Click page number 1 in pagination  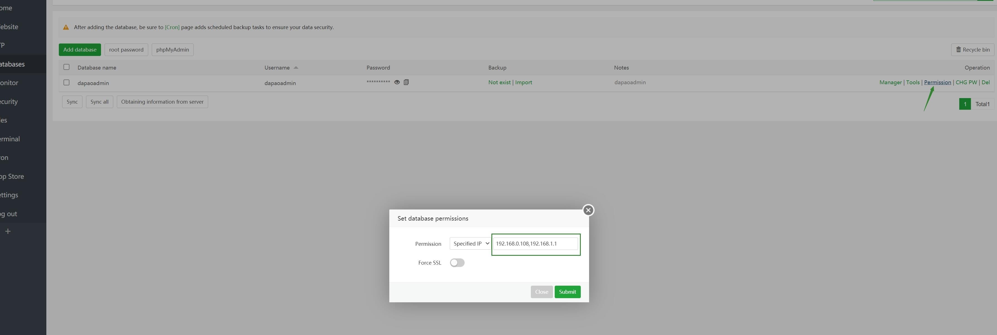(965, 104)
